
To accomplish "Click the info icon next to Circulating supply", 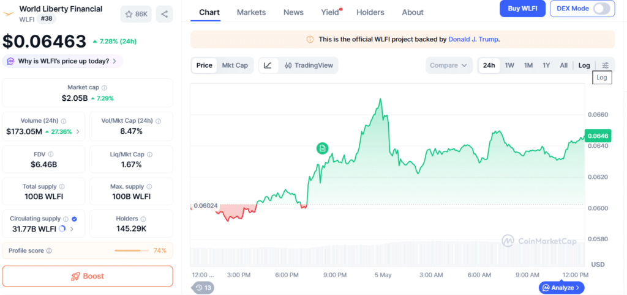I will point(66,219).
